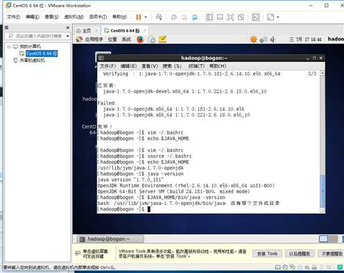
Task: Enter full screen mode icon
Action: (230, 17)
